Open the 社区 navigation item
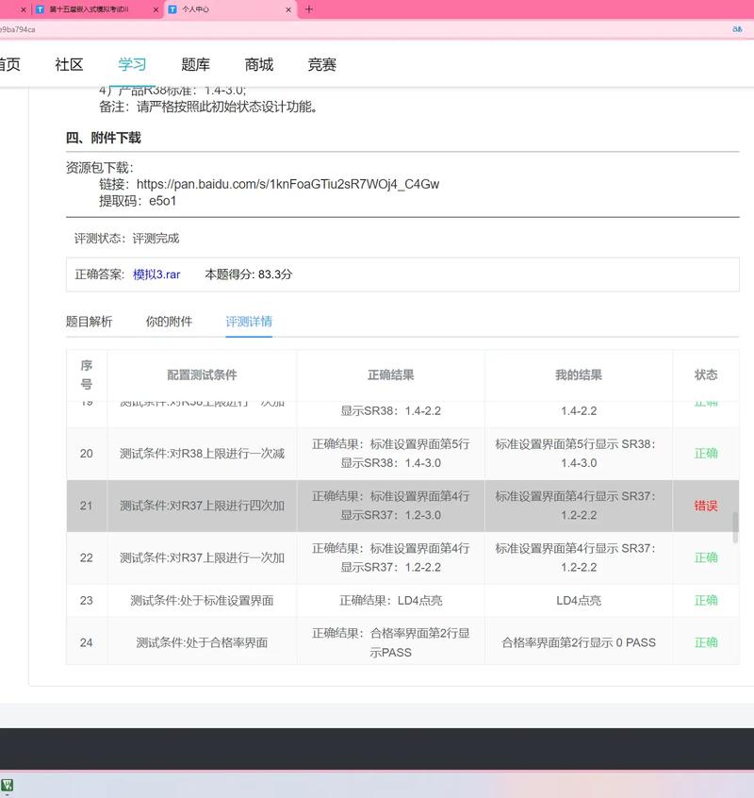 [x=69, y=65]
